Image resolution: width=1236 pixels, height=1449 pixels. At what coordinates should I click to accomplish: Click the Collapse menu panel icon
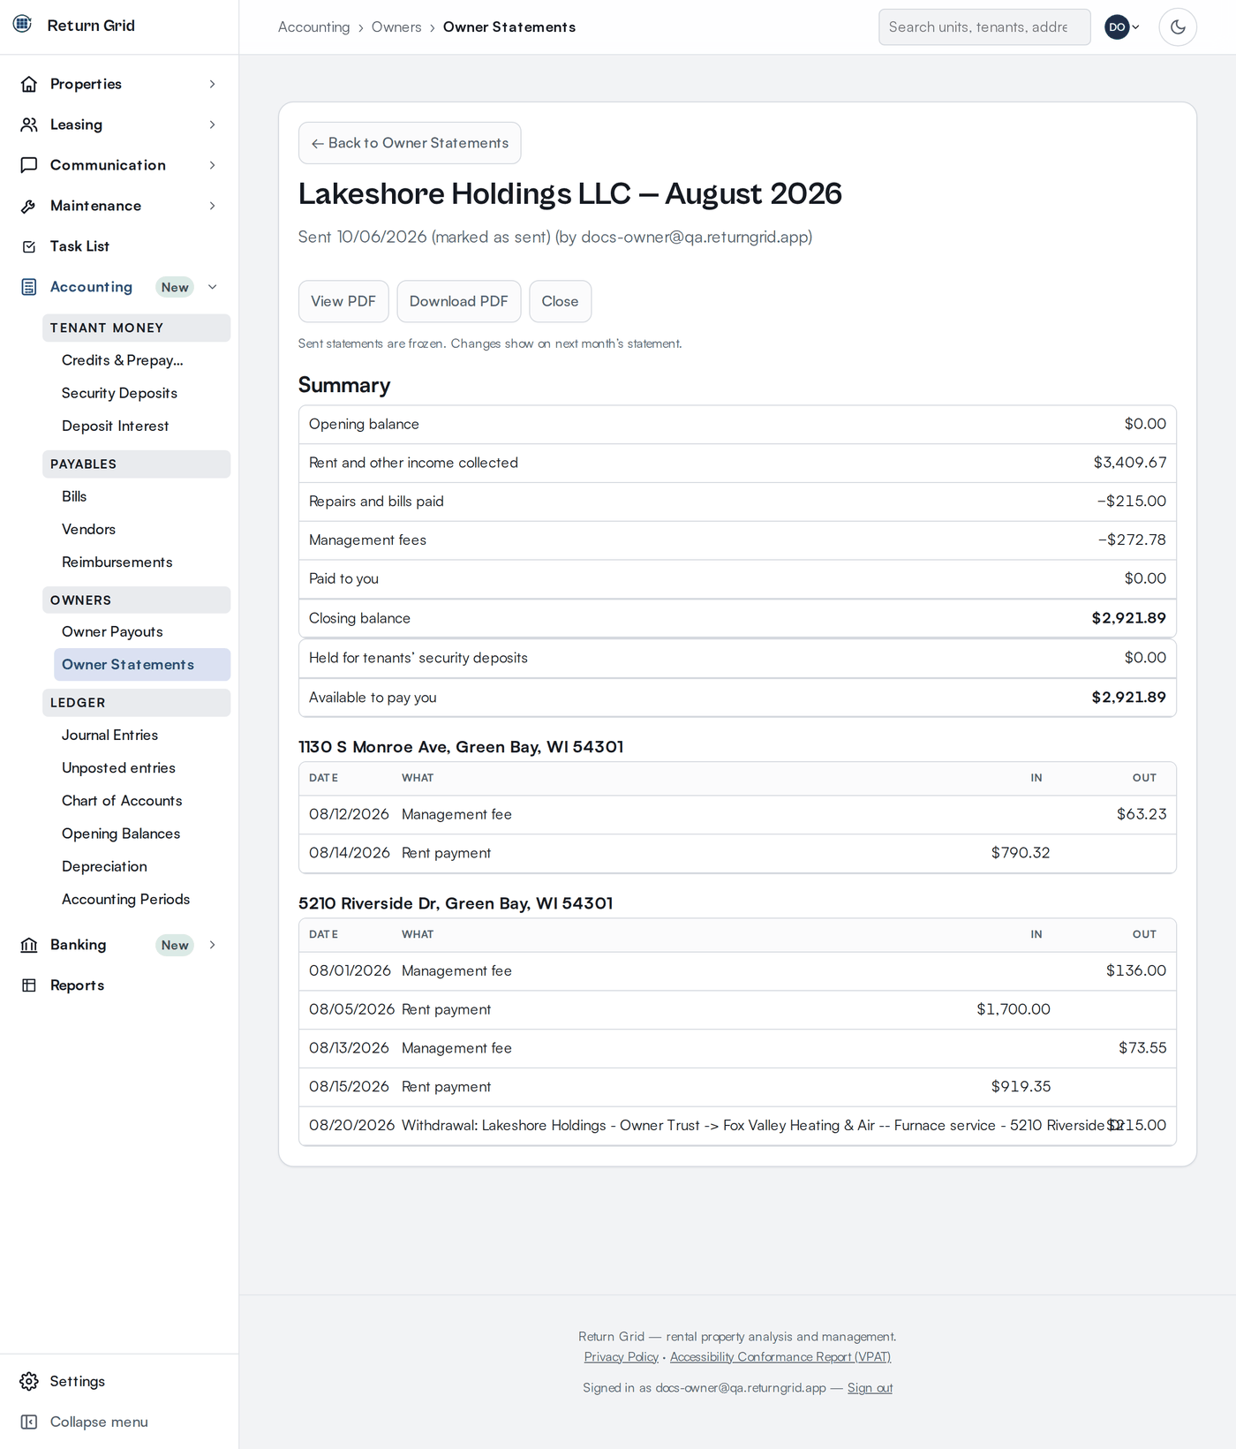point(29,1422)
